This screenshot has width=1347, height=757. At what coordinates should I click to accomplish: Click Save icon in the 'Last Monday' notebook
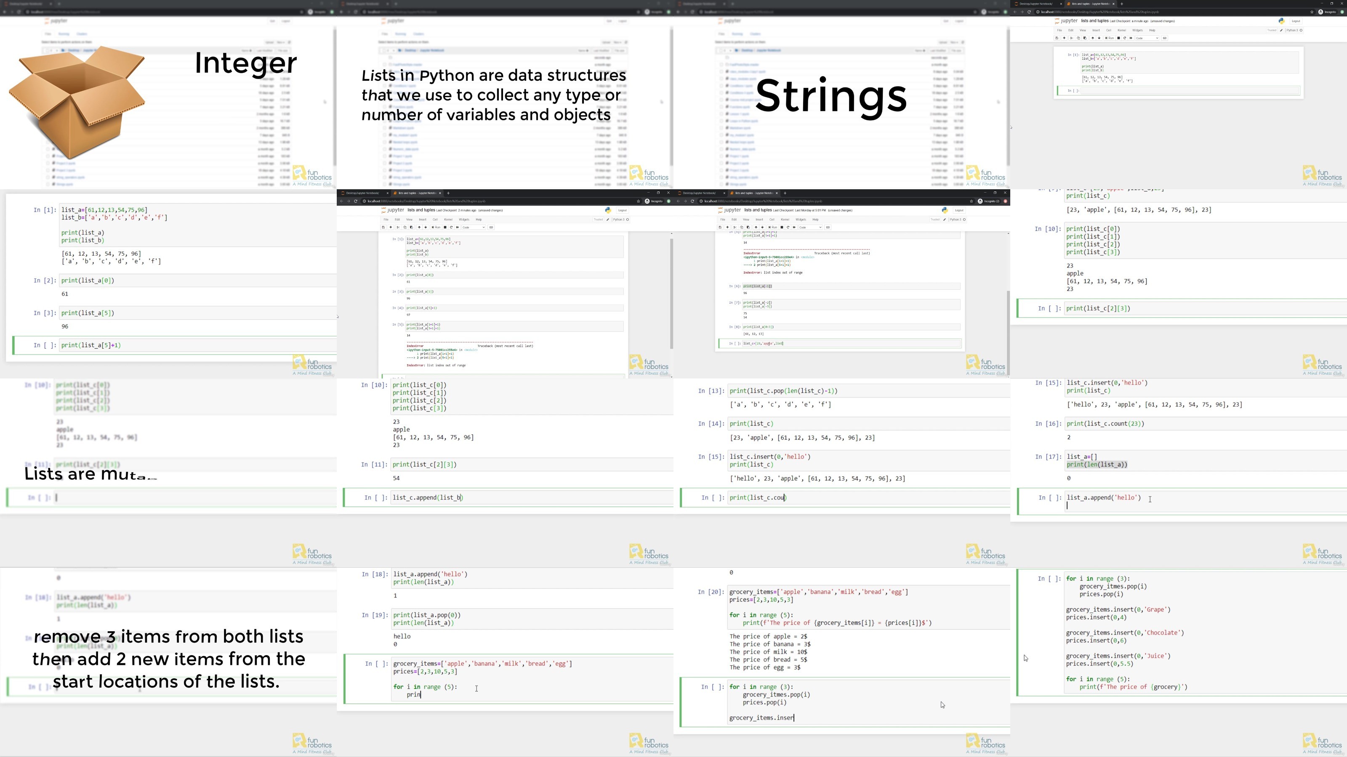[720, 227]
